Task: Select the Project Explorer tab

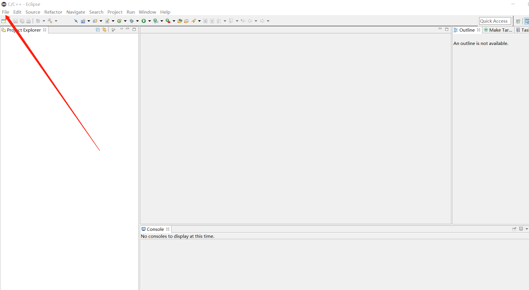Action: click(24, 30)
